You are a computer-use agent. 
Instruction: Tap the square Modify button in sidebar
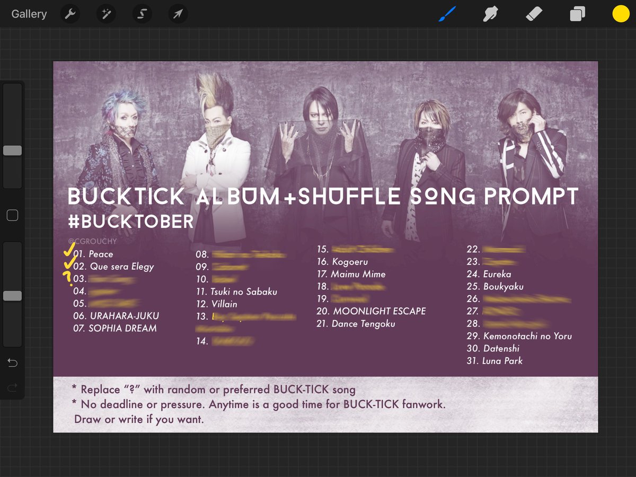[12, 215]
